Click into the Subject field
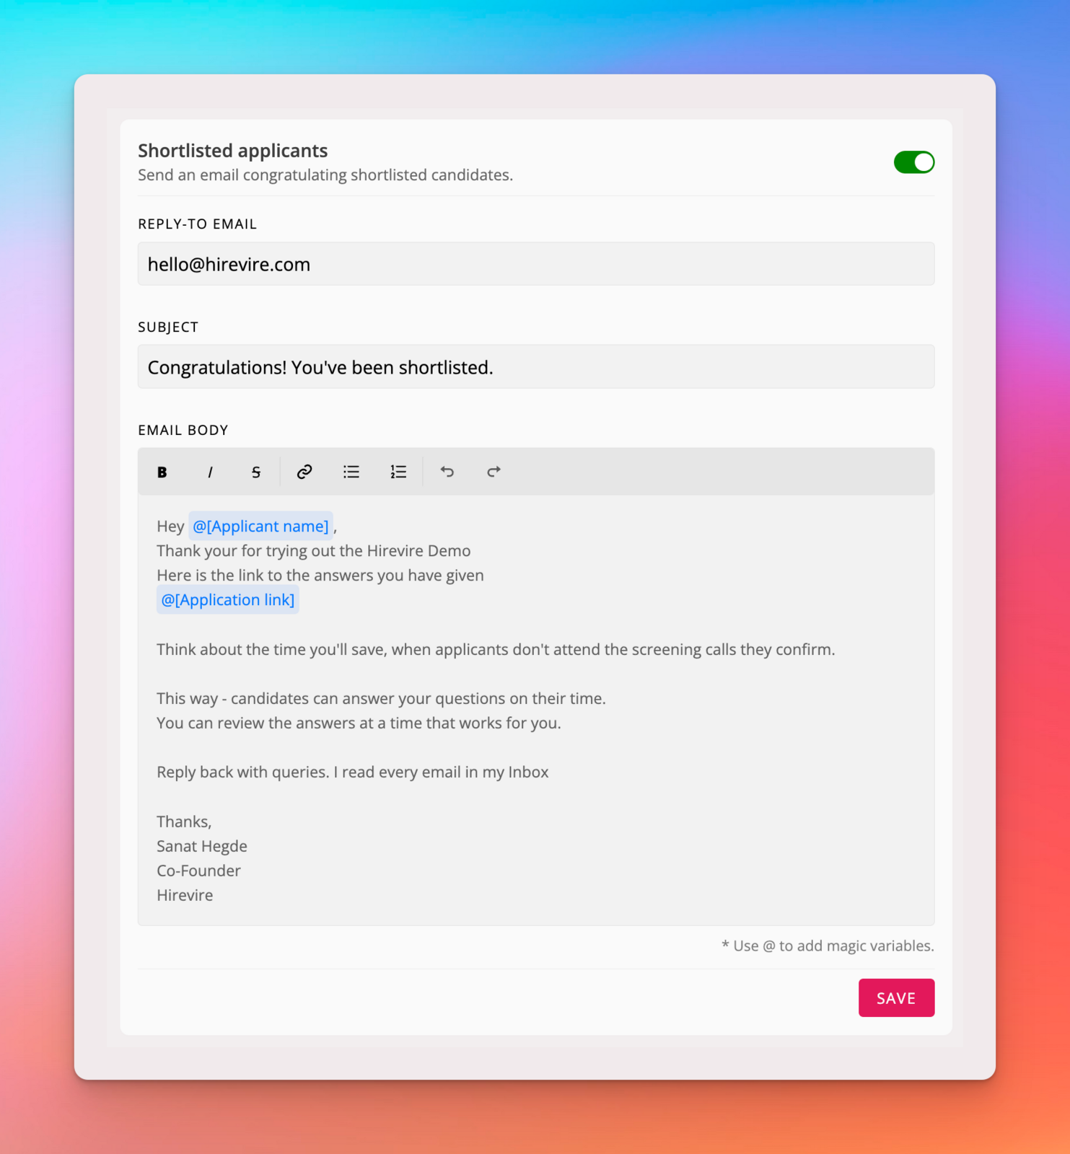The height and width of the screenshot is (1154, 1070). pos(536,367)
